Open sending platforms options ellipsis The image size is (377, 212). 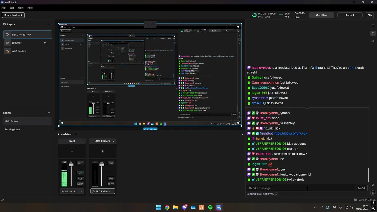pyautogui.click(x=276, y=194)
